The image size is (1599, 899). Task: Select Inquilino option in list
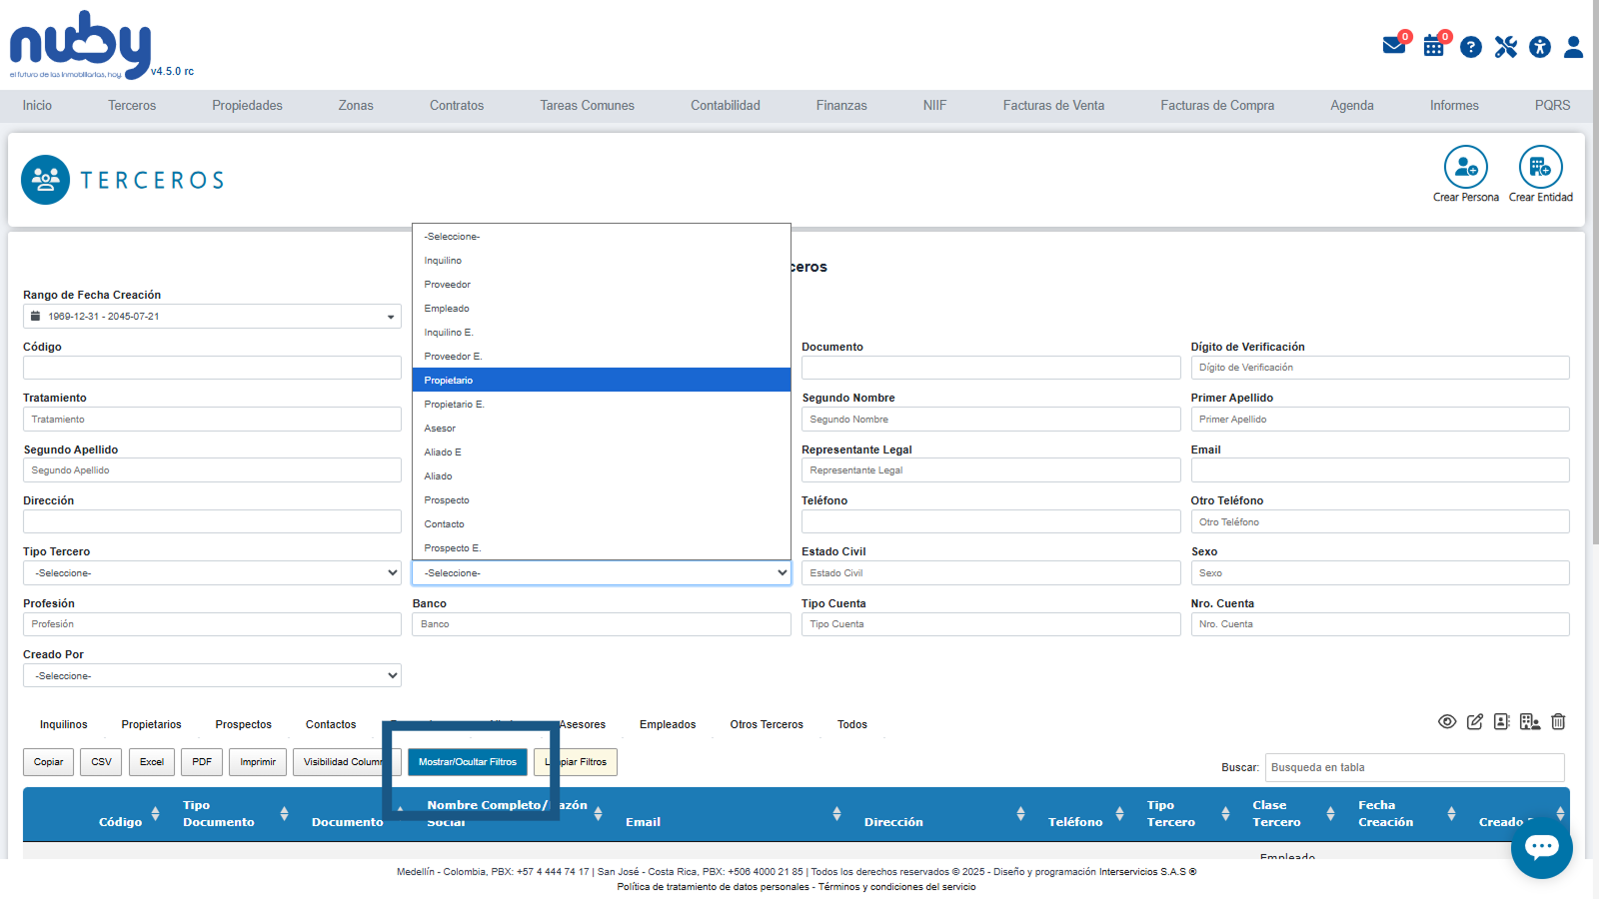pos(602,261)
